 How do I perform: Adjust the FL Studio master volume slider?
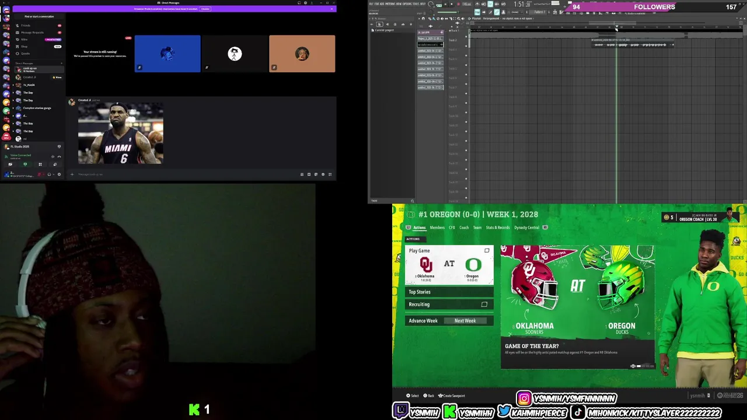(448, 12)
